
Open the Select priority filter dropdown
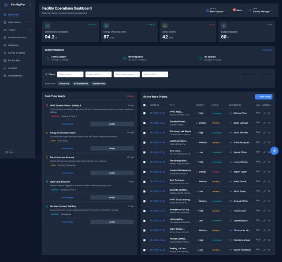tap(98, 74)
